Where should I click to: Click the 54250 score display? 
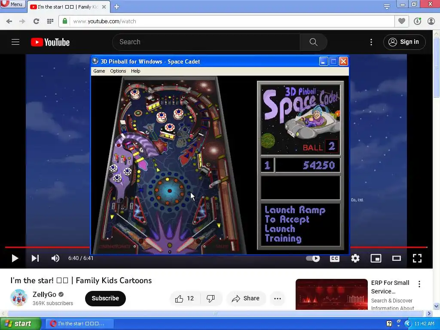(x=308, y=165)
